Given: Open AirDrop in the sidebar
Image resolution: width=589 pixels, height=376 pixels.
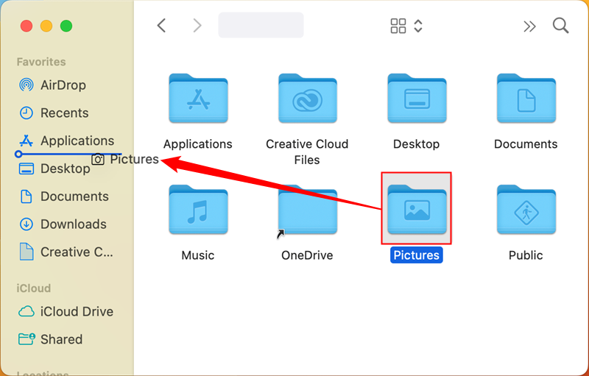Looking at the screenshot, I should click(x=52, y=85).
